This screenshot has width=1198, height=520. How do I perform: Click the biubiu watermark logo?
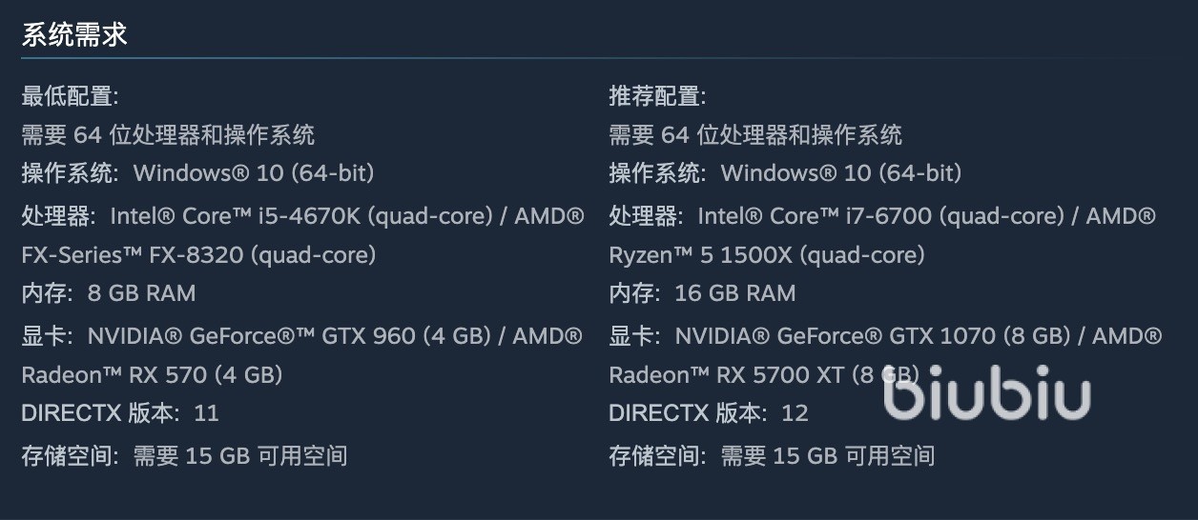[986, 392]
